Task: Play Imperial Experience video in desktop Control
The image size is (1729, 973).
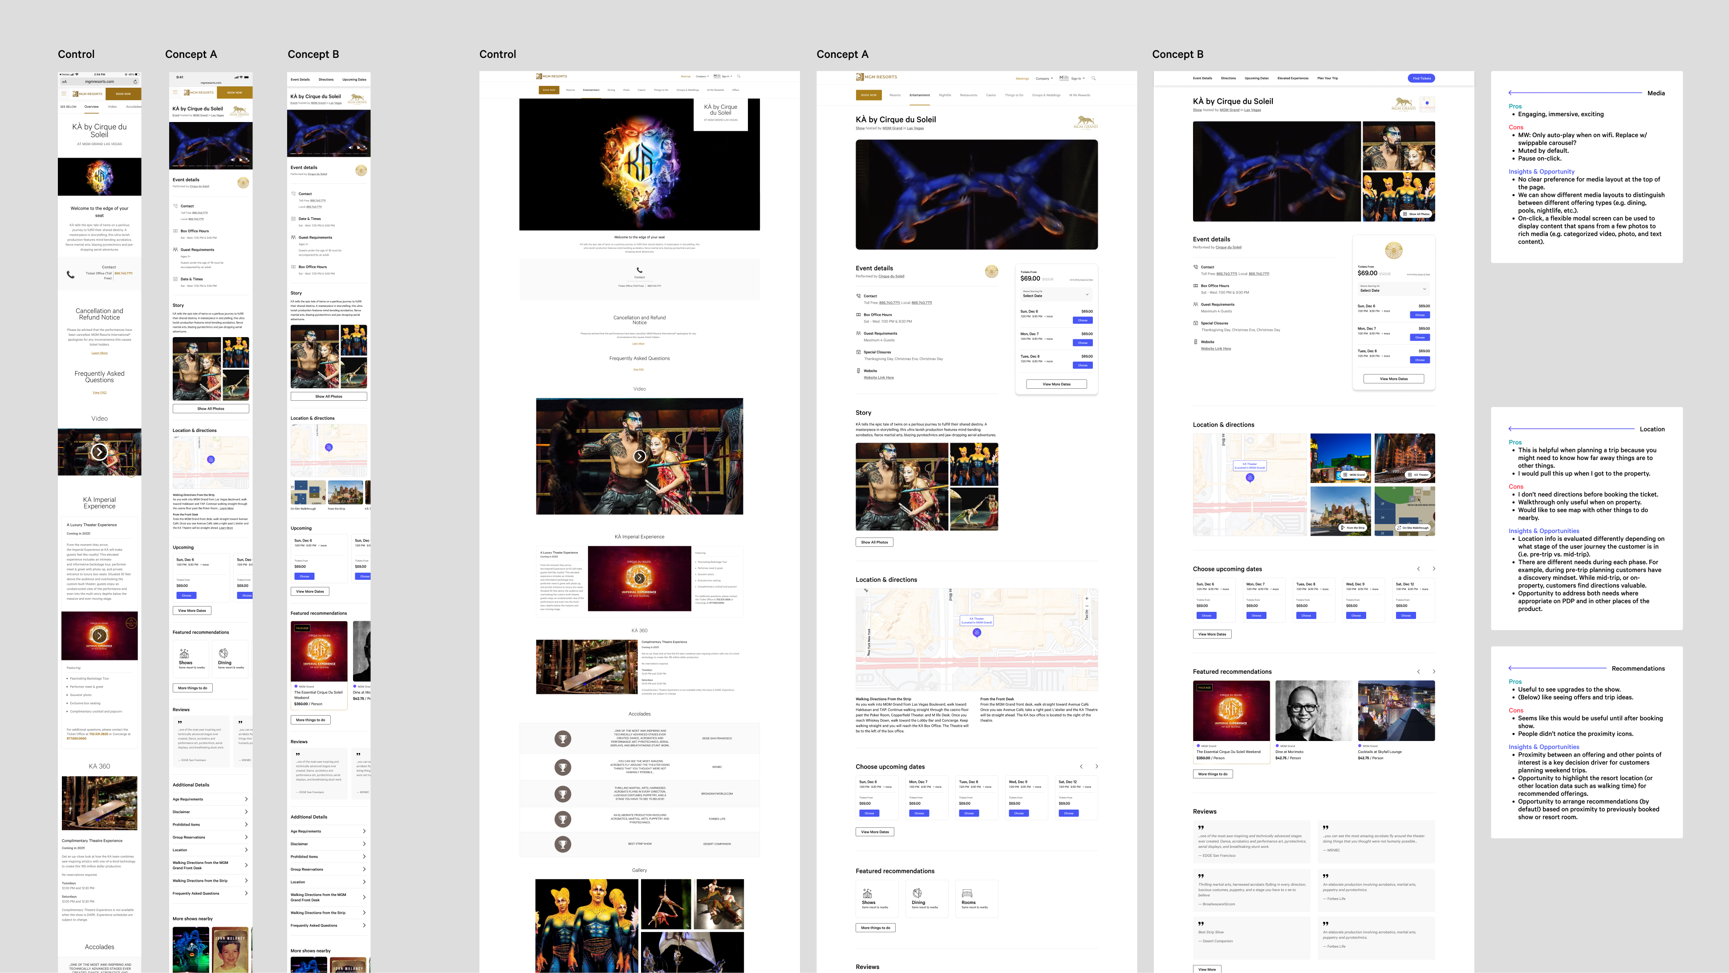Action: click(x=640, y=578)
